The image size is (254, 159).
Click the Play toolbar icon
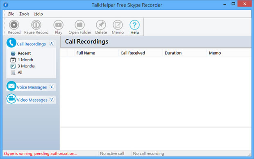coord(59,25)
